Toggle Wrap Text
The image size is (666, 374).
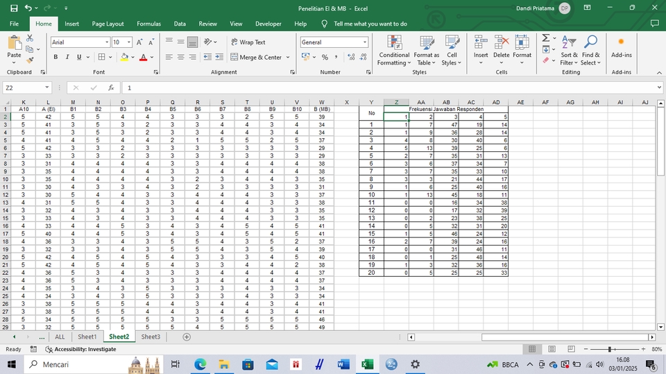pyautogui.click(x=248, y=42)
